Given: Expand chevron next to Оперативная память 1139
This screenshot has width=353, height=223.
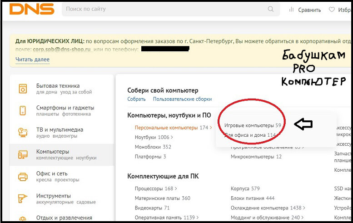Looking at the screenshot, I should (198, 218).
